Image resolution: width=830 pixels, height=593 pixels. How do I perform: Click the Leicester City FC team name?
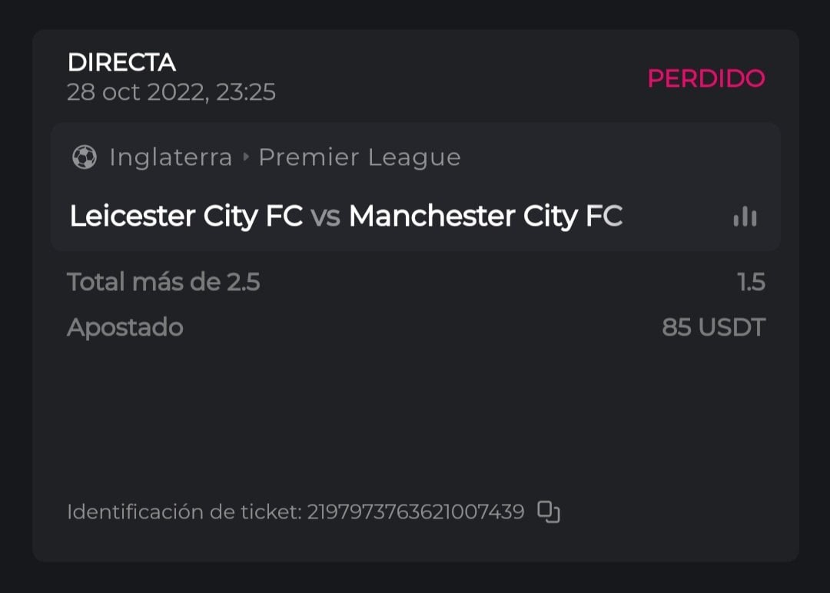pos(186,217)
